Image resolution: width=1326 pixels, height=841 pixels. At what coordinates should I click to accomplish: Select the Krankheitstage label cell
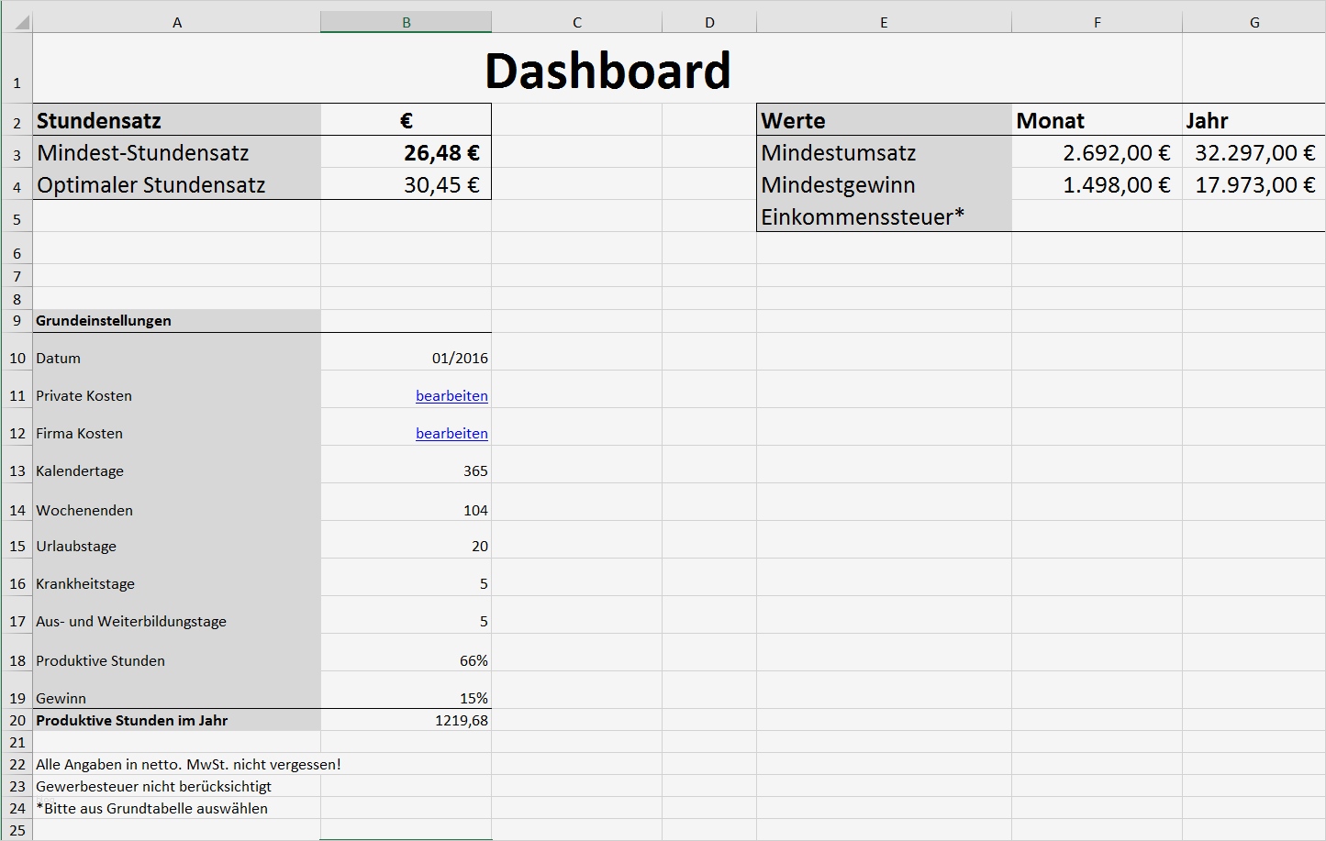tap(177, 577)
